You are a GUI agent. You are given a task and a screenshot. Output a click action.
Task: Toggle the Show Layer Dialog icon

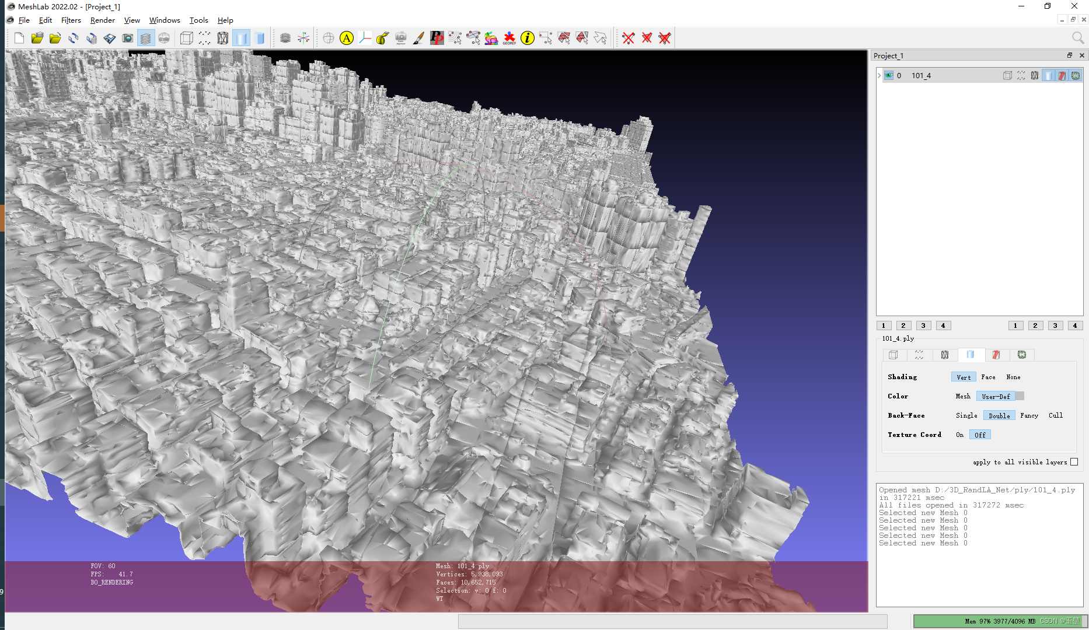[145, 38]
